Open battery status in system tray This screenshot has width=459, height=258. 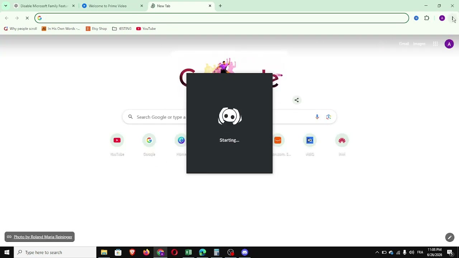click(384, 252)
